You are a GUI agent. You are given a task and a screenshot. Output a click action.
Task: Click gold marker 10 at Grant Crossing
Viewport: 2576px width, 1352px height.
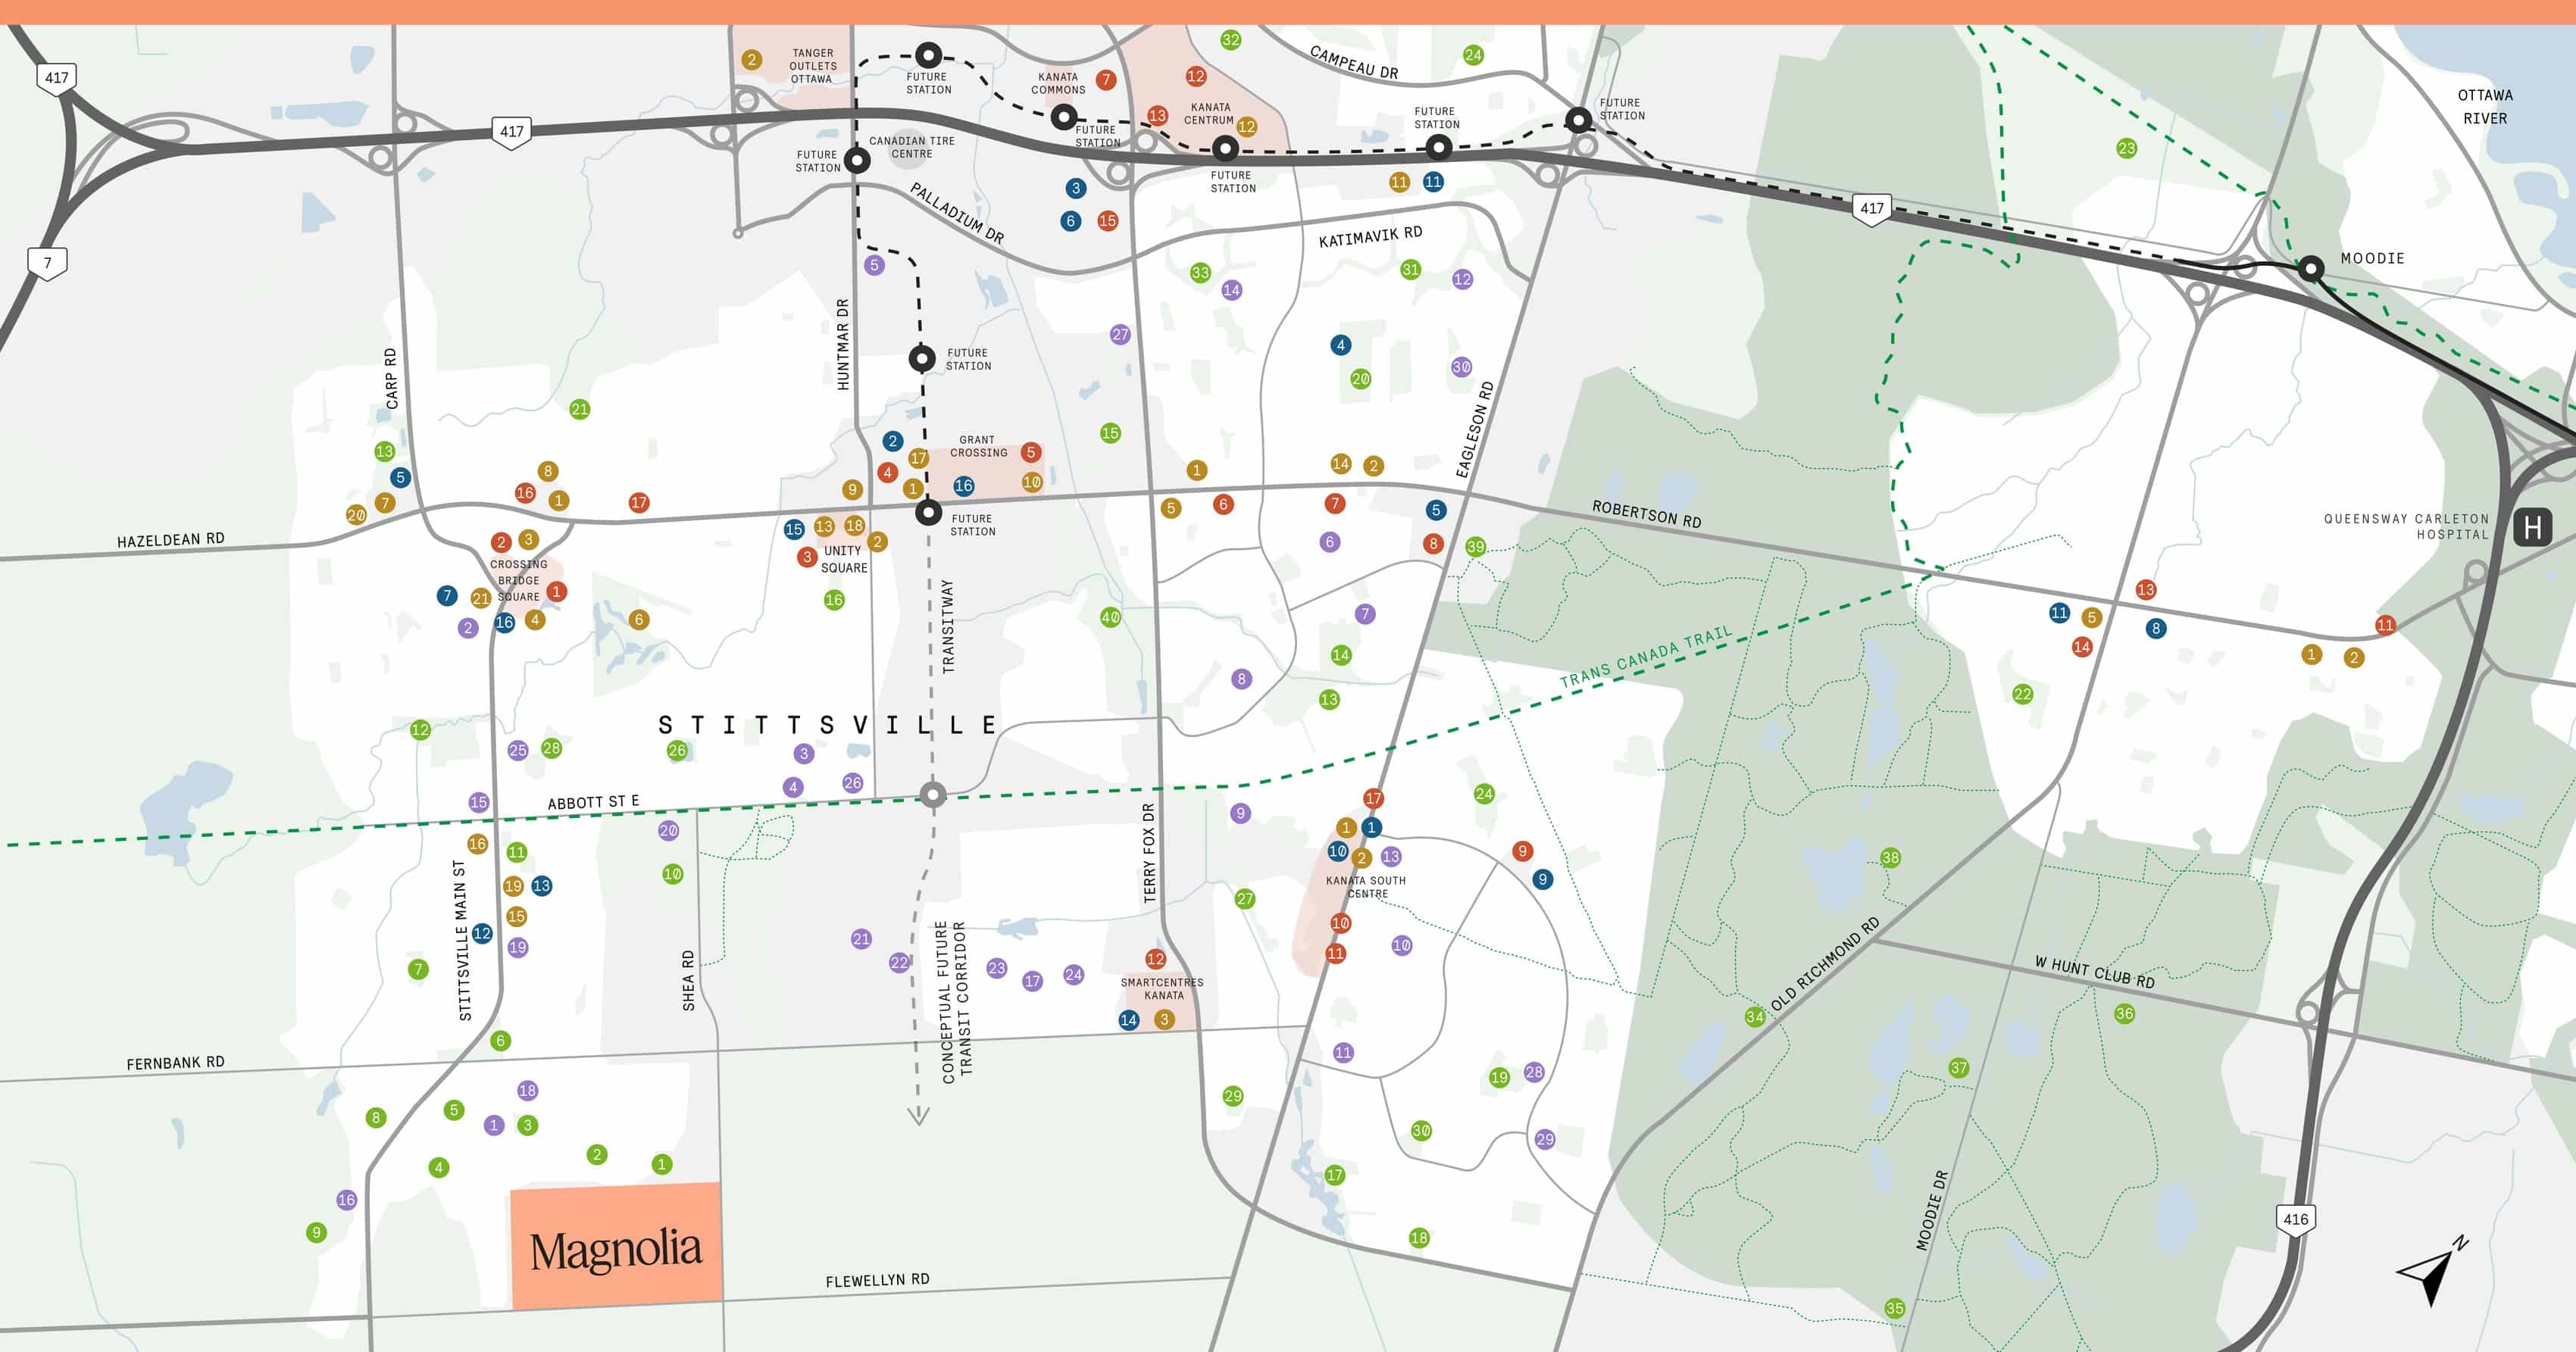click(x=1032, y=482)
